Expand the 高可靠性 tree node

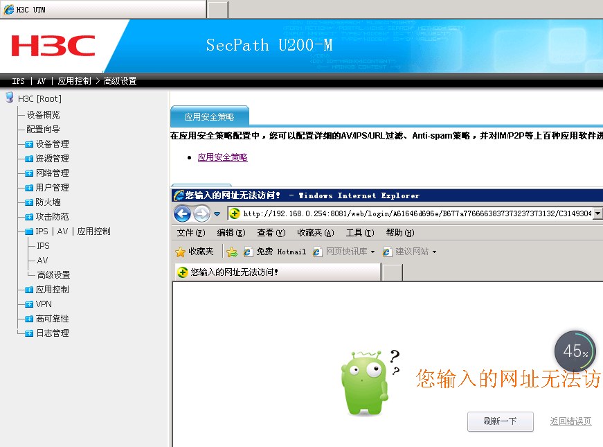point(29,319)
